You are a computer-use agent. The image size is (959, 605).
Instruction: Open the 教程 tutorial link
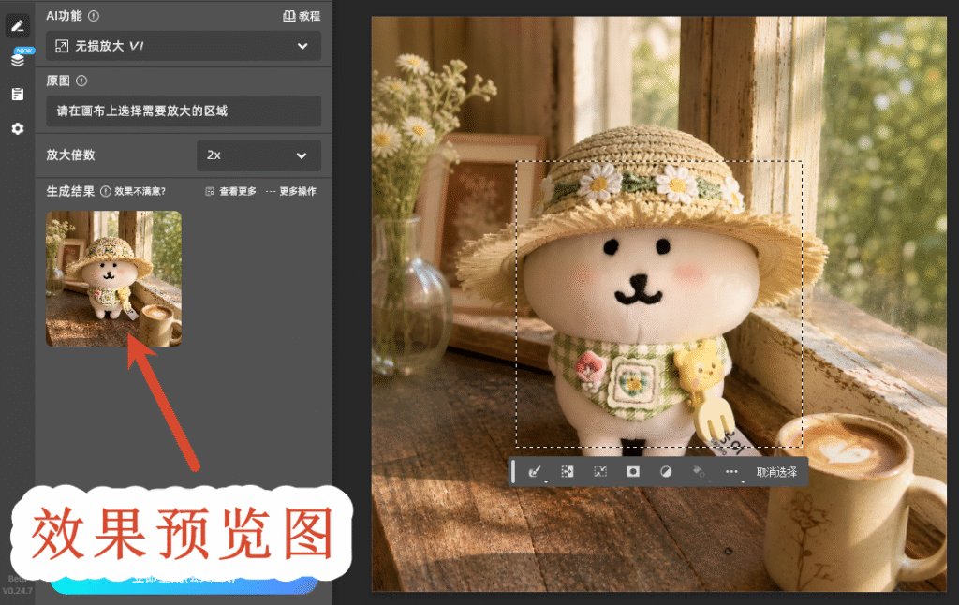point(302,16)
